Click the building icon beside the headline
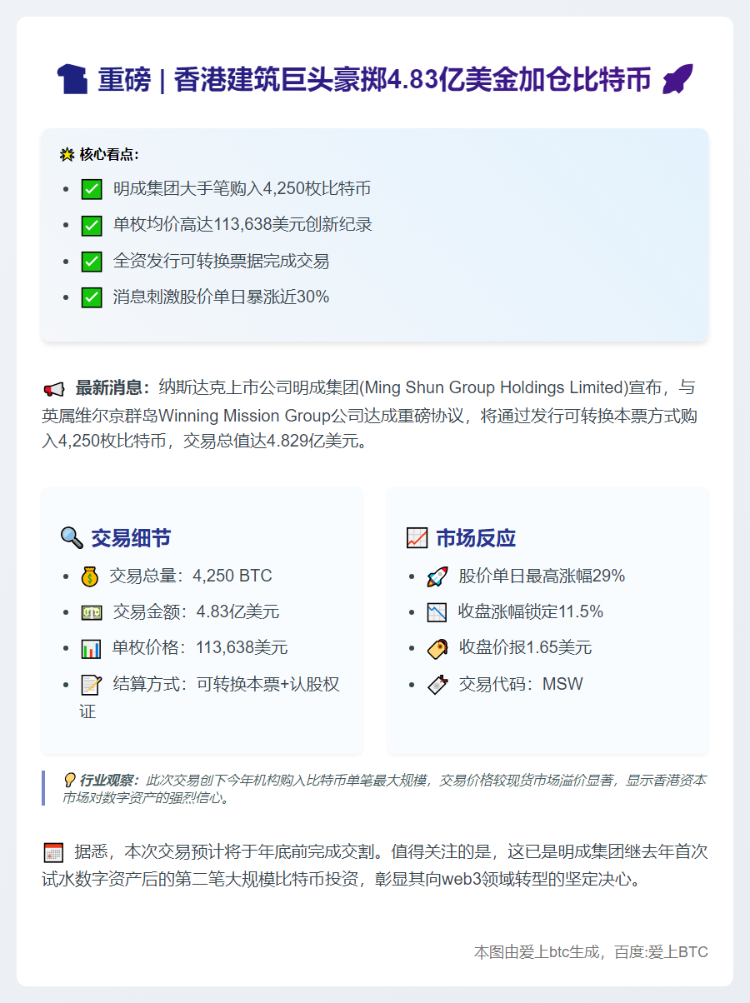750x1003 pixels. point(72,78)
